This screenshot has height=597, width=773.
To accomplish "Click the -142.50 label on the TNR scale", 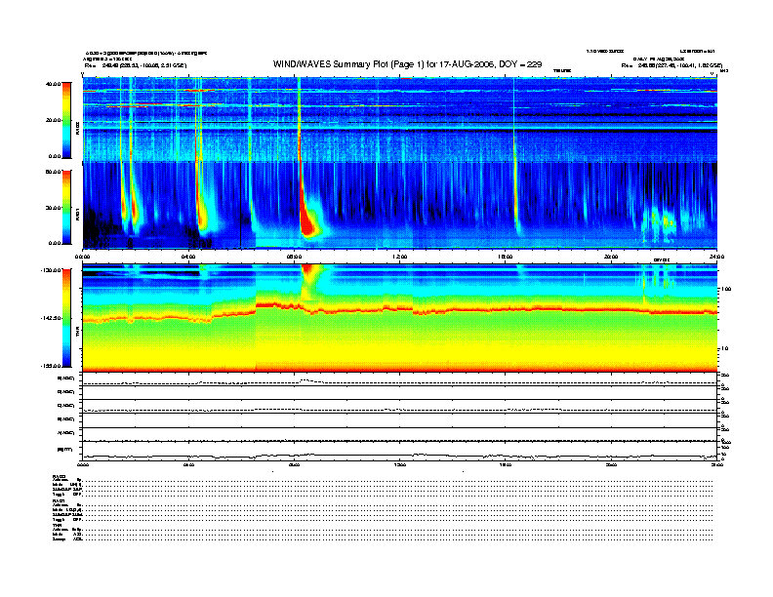I will tap(51, 318).
